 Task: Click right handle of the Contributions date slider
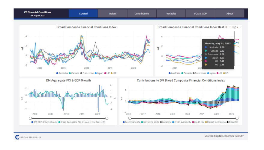[x=237, y=118]
